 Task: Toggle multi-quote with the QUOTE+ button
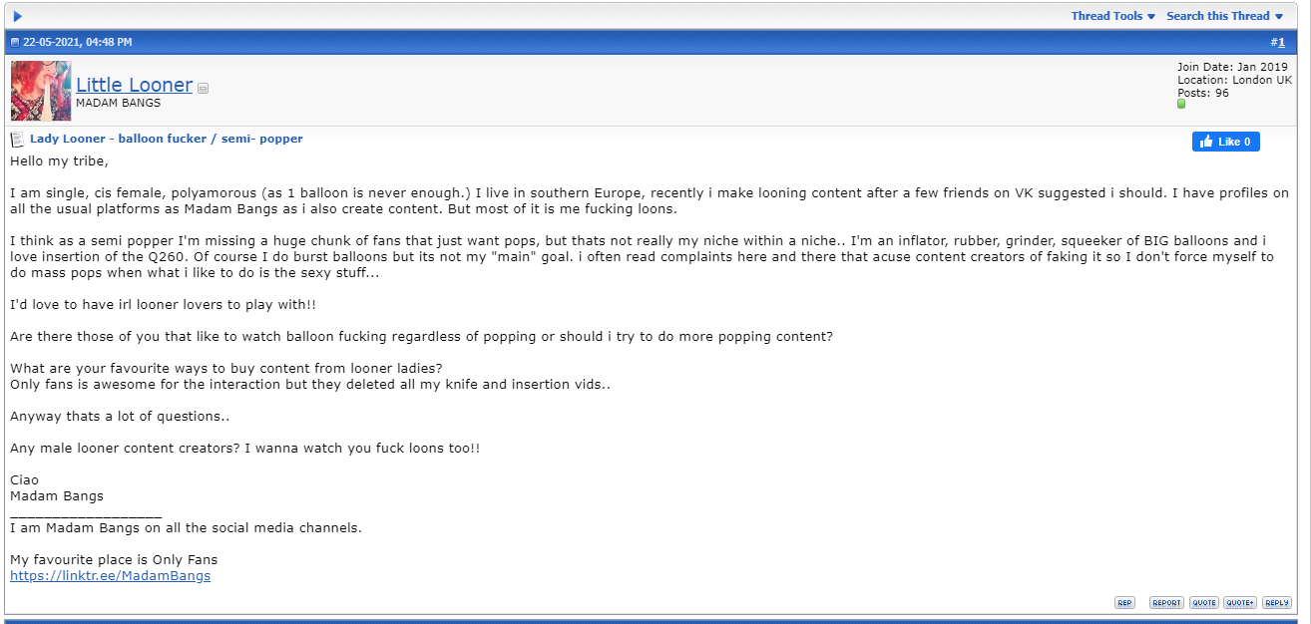tap(1240, 602)
